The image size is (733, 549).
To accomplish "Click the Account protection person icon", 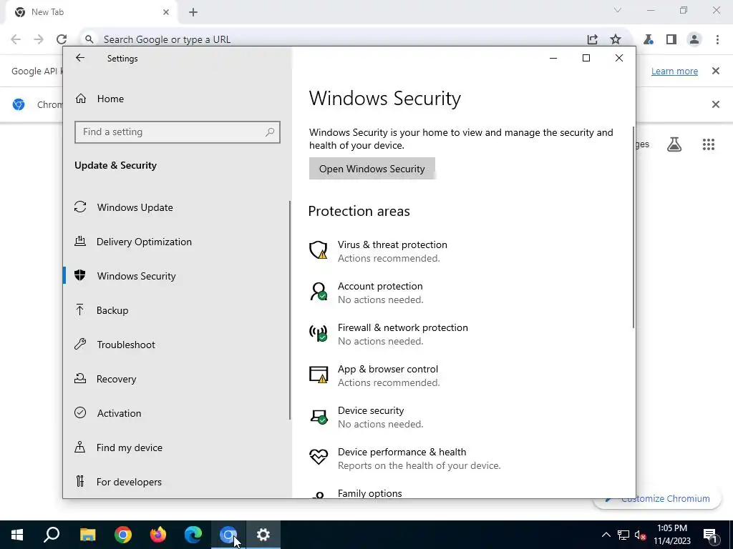I will 319,292.
